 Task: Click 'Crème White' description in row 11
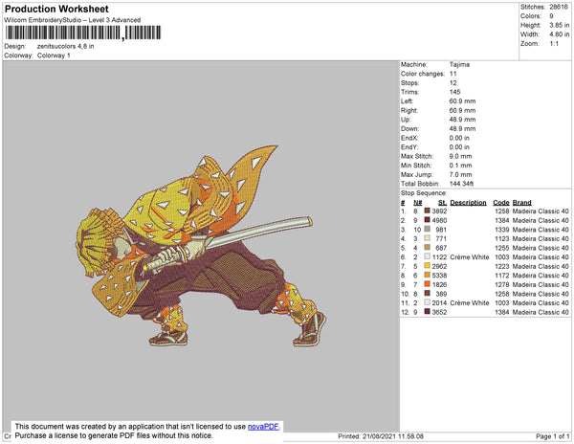point(470,302)
